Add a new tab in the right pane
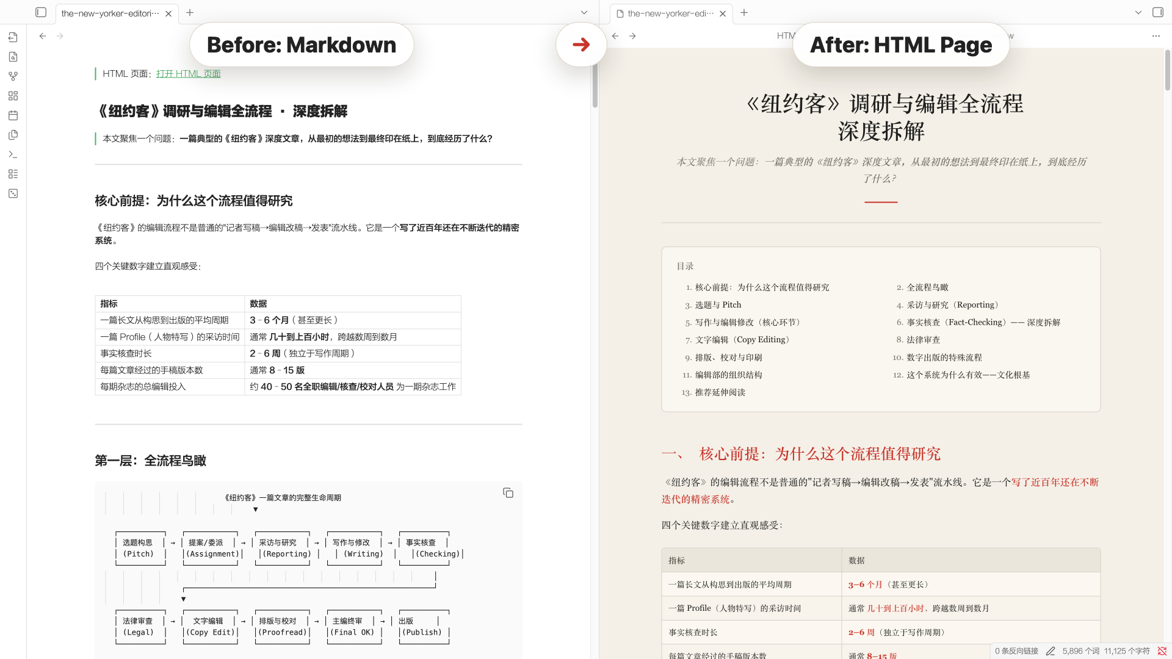Viewport: 1172px width, 659px height. coord(744,12)
